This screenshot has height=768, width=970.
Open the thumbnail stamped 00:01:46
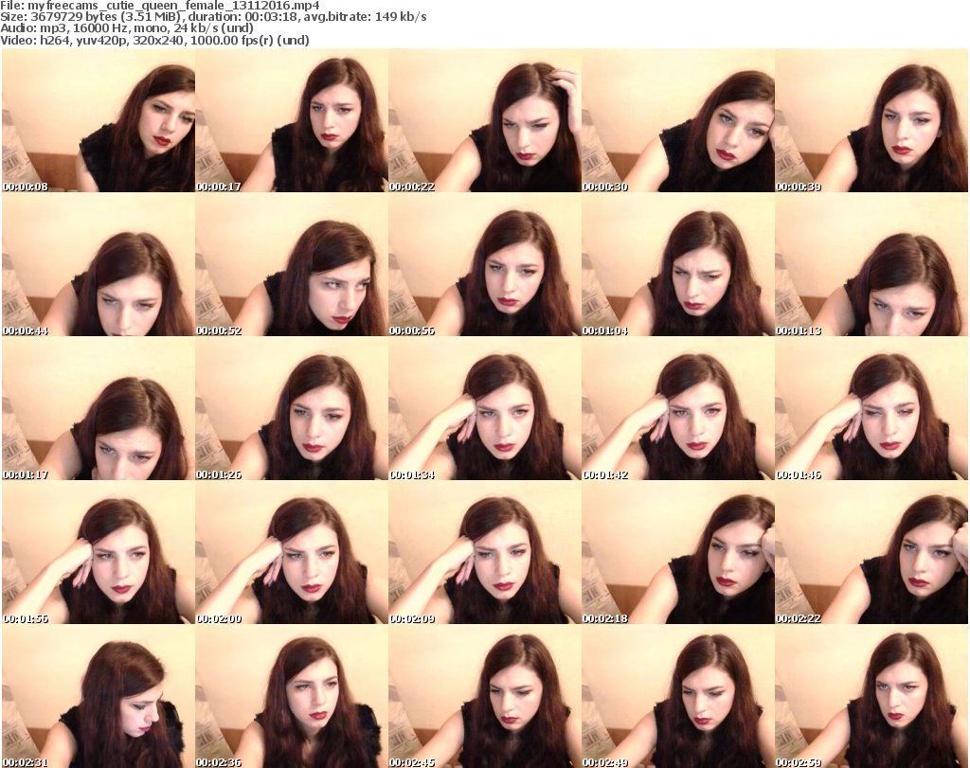coord(871,409)
